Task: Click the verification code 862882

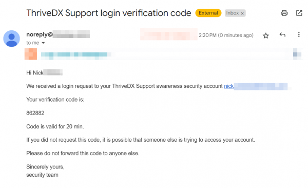Action: pos(35,113)
